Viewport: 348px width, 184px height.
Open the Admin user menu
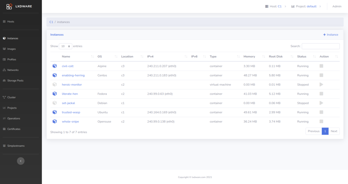[337, 6]
